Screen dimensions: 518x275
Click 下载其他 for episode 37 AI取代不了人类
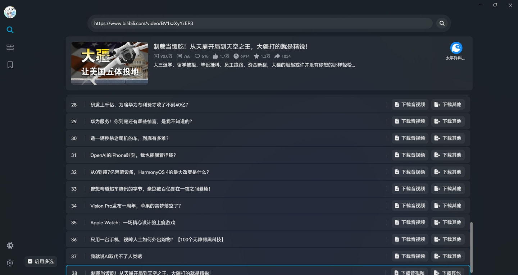[x=448, y=256]
